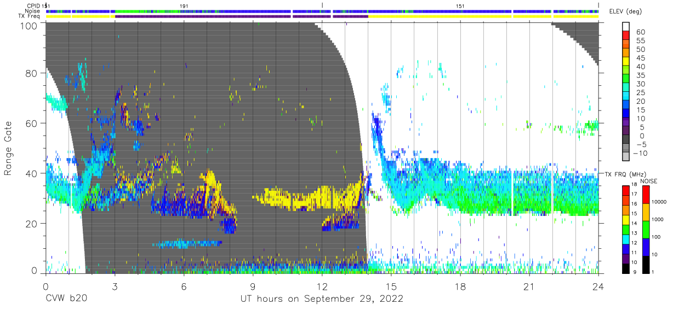The width and height of the screenshot is (673, 310).
Task: Click the dark gray 0 to -5 elevation swatch
Action: pos(626,140)
